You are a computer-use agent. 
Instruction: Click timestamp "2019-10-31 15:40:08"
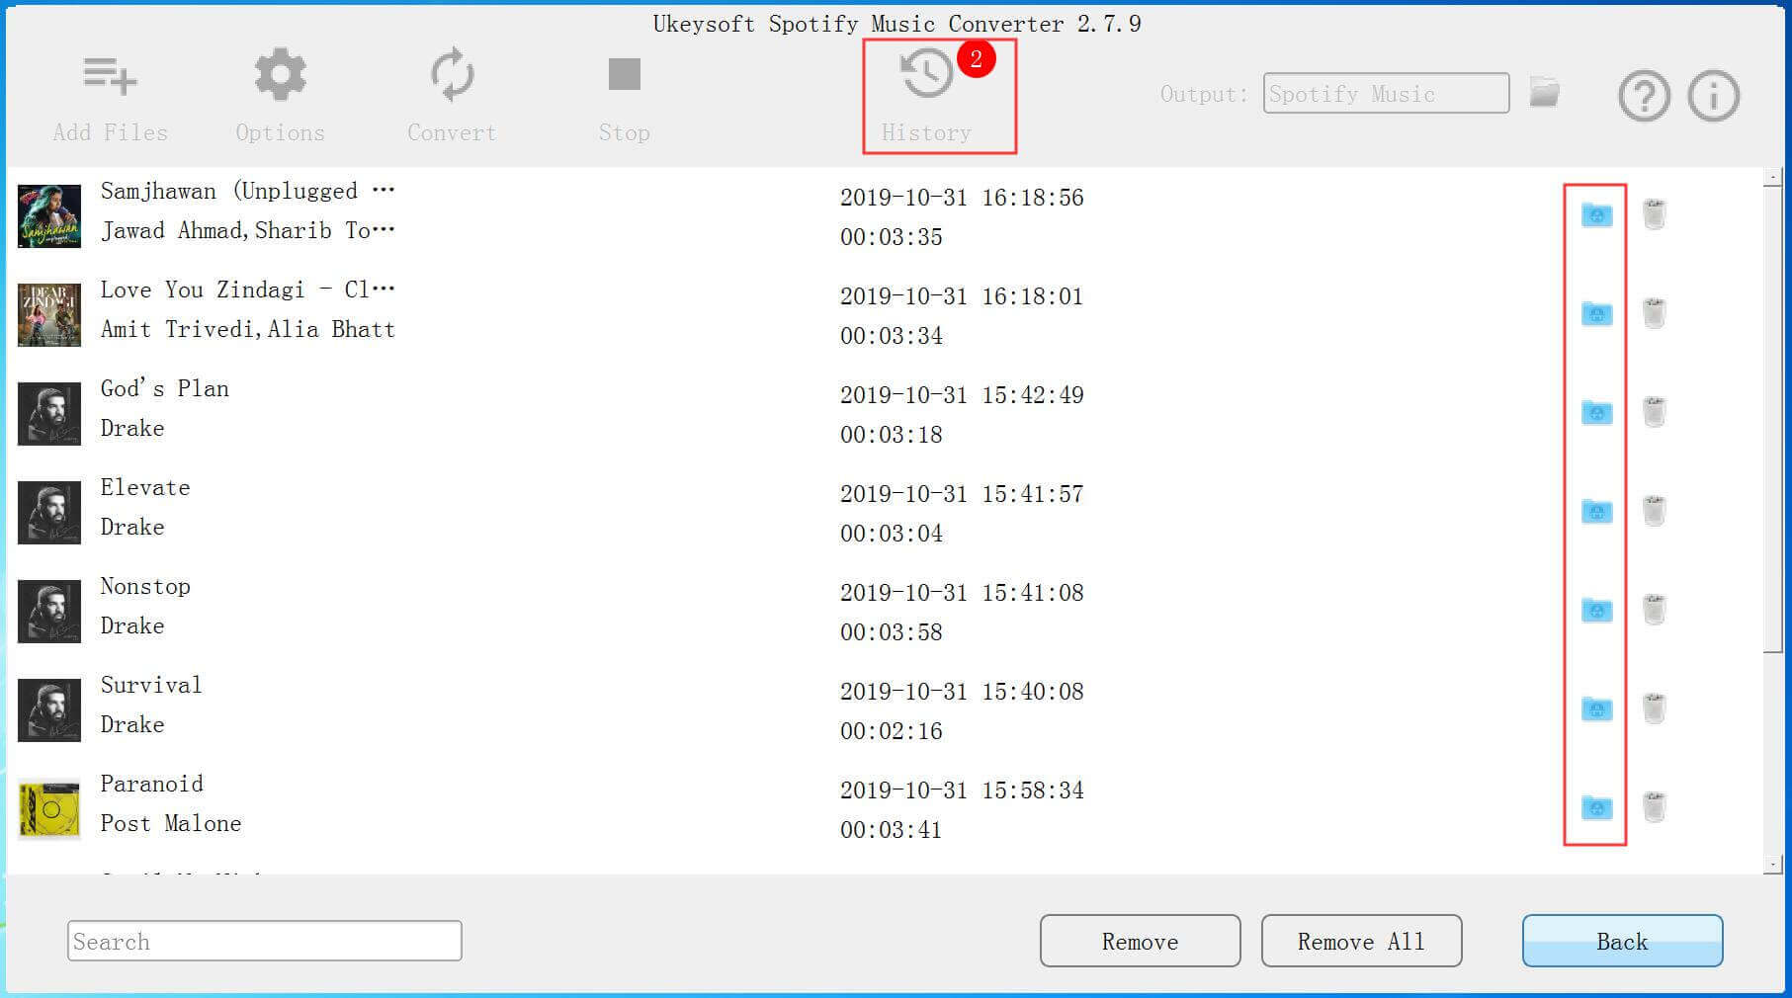tap(962, 692)
